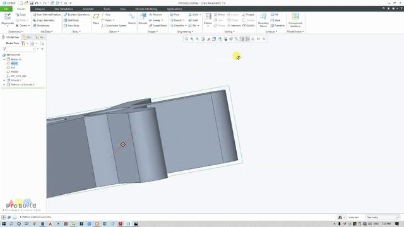Click Copy Geometry button
This screenshot has width=404, height=227.
(44, 20)
